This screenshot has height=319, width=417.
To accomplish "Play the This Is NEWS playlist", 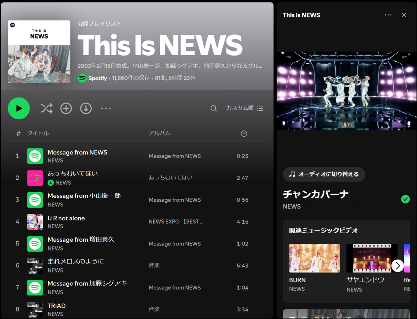I will pyautogui.click(x=19, y=108).
